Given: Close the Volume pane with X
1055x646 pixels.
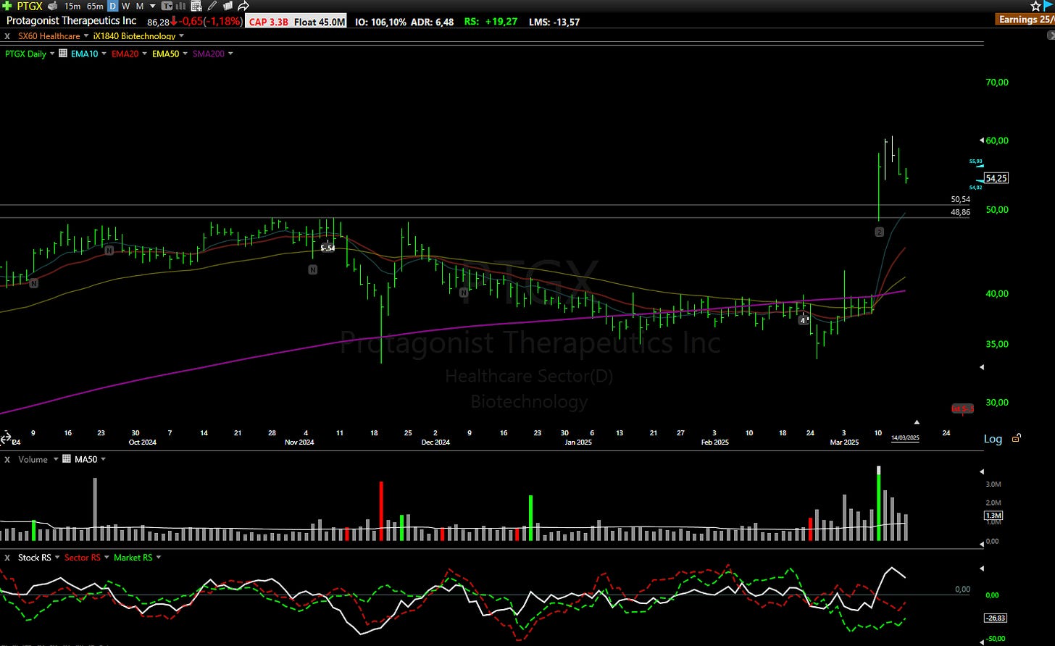Looking at the screenshot, I should tap(7, 459).
